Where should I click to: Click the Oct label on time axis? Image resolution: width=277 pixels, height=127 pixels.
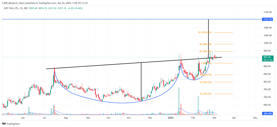[109, 118]
